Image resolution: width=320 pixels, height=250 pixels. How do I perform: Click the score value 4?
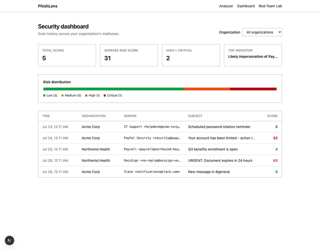point(276,149)
